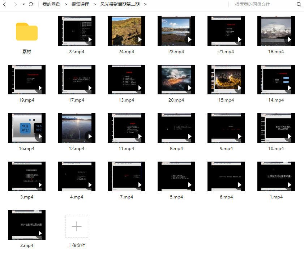Refresh the current folder listing
This screenshot has width=304, height=265.
[x=31, y=4]
